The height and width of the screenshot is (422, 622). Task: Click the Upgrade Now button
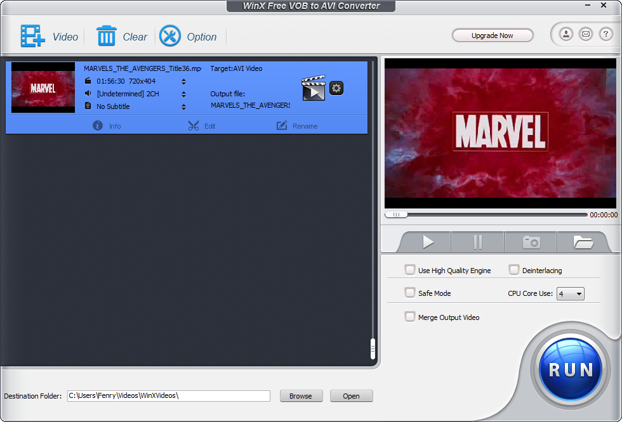493,35
